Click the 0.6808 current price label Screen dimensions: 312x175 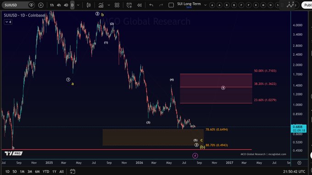(x=299, y=129)
